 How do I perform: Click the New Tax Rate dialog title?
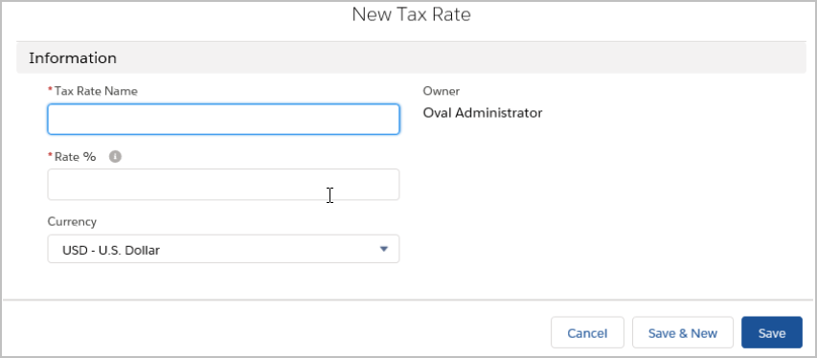coord(411,14)
